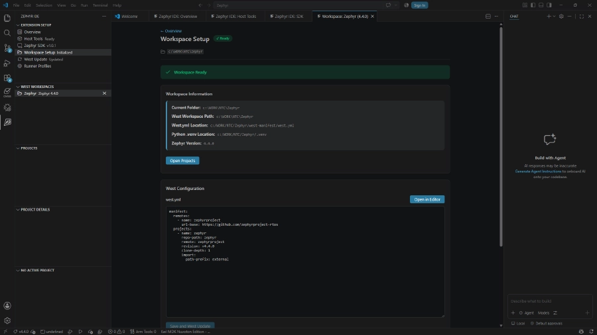Switch to Zephyr IDE: SDK tab

click(289, 17)
